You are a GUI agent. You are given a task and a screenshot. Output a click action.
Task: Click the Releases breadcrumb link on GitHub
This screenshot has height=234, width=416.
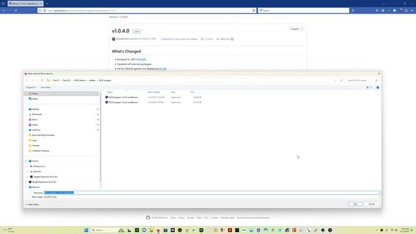pos(113,17)
